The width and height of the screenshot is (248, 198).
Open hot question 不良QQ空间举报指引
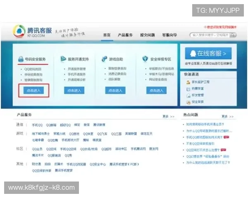click(x=200, y=144)
